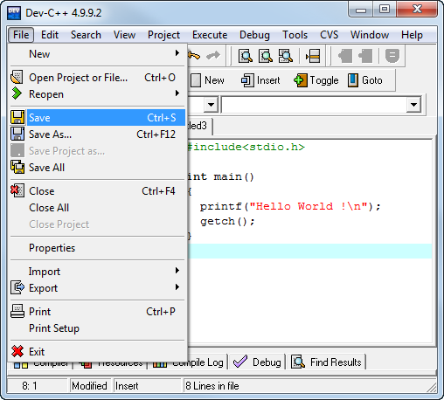The height and width of the screenshot is (400, 444).
Task: Choose Print with Ctrl+P menu entry
Action: 97,312
